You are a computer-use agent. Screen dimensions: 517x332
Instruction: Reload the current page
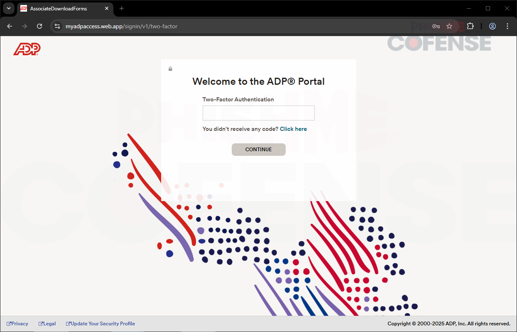(x=39, y=26)
